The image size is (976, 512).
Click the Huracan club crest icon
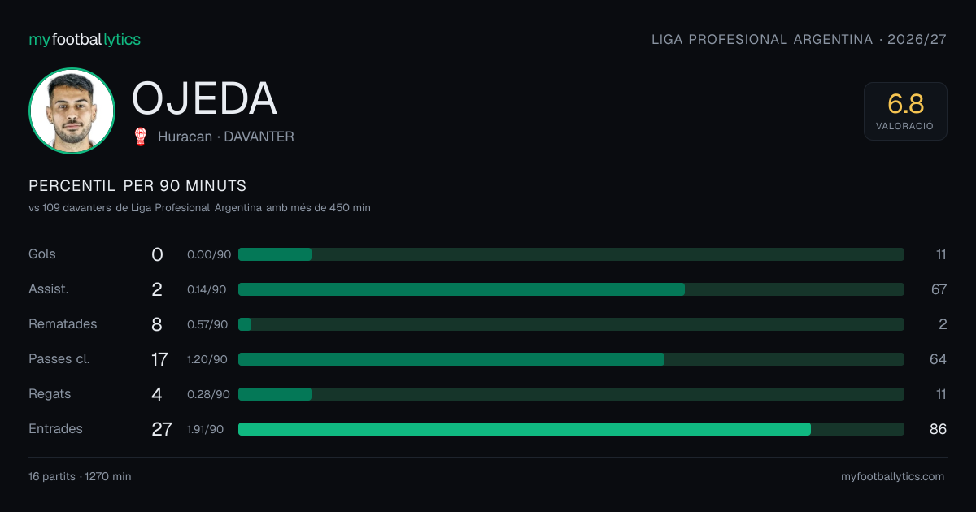[141, 137]
